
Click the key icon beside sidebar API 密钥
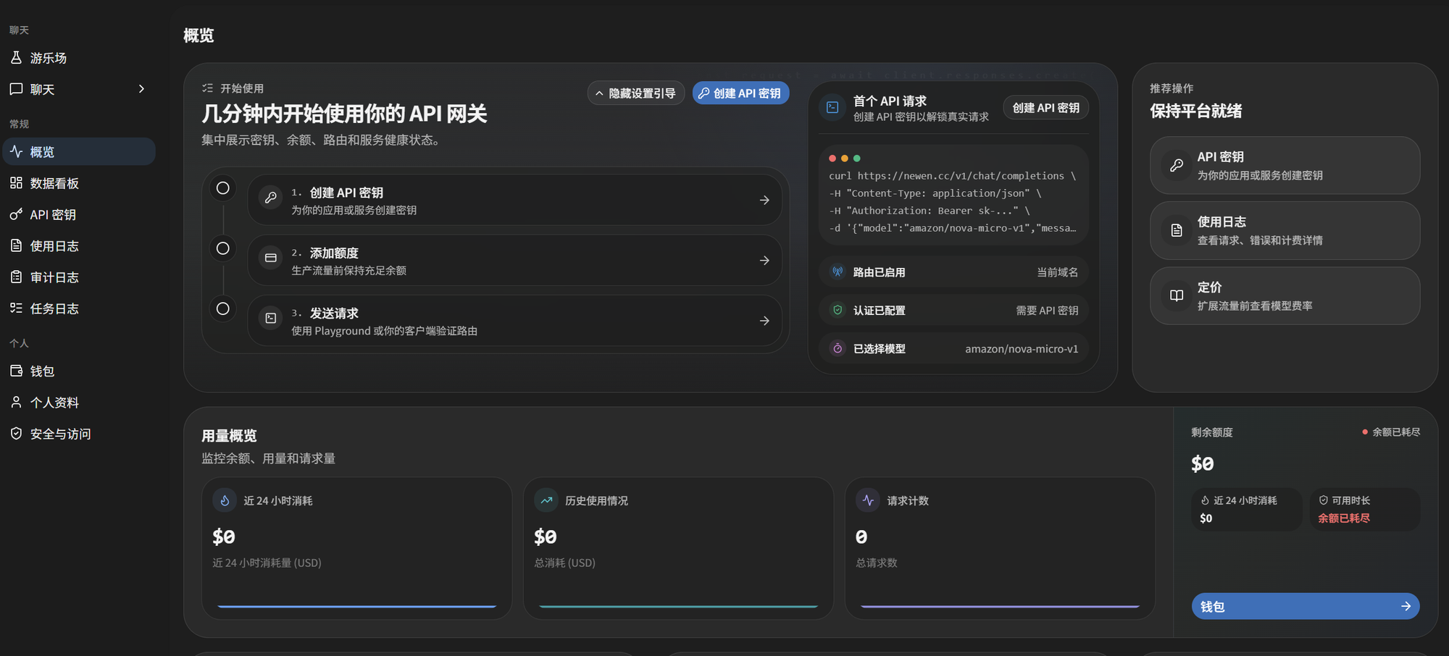[16, 214]
